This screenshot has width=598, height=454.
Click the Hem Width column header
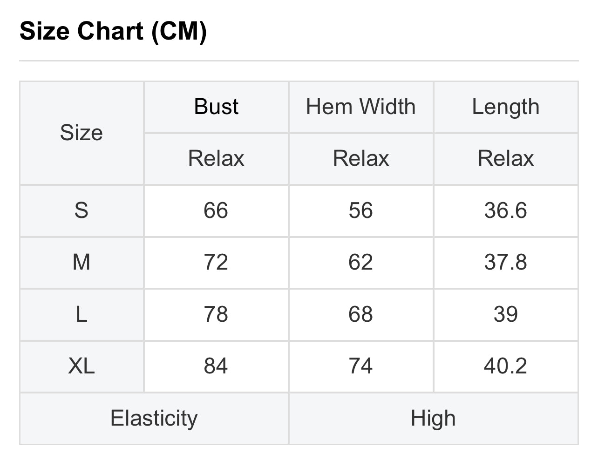point(360,107)
